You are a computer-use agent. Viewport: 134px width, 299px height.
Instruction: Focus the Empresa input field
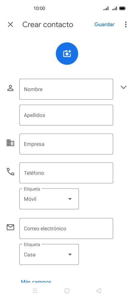[x=66, y=144]
